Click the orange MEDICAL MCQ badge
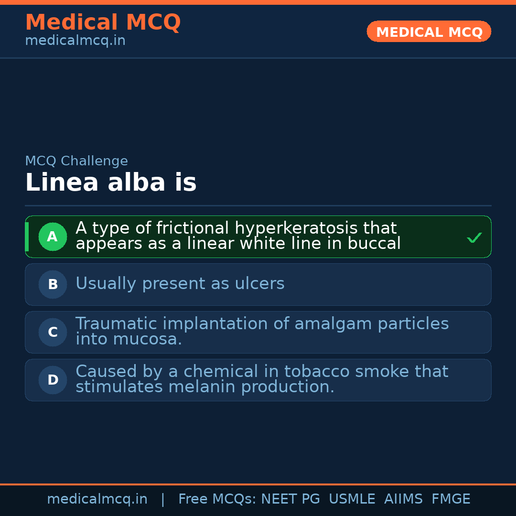The width and height of the screenshot is (516, 516). point(429,32)
